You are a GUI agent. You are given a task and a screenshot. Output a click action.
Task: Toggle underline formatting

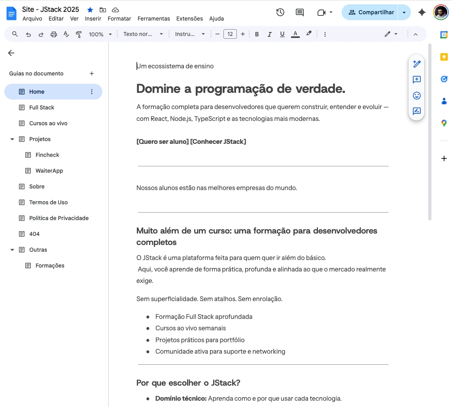[x=282, y=34]
